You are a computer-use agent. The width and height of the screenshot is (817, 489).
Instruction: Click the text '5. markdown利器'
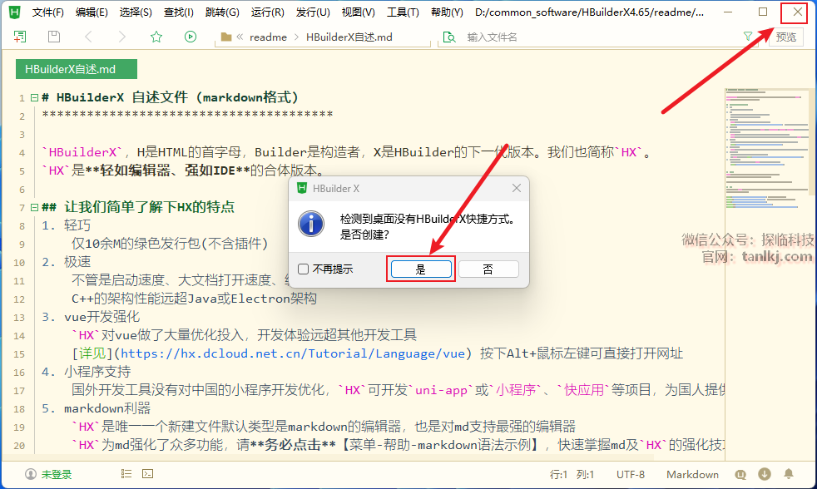point(96,408)
